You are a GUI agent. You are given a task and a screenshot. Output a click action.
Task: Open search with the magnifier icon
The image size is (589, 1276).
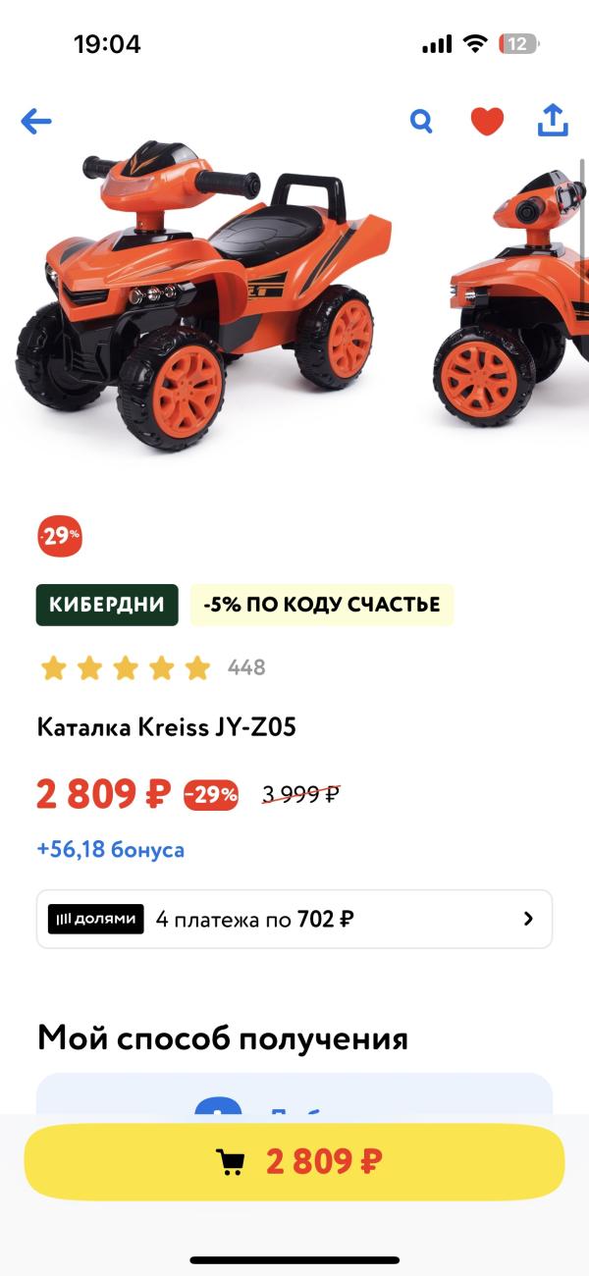[421, 122]
